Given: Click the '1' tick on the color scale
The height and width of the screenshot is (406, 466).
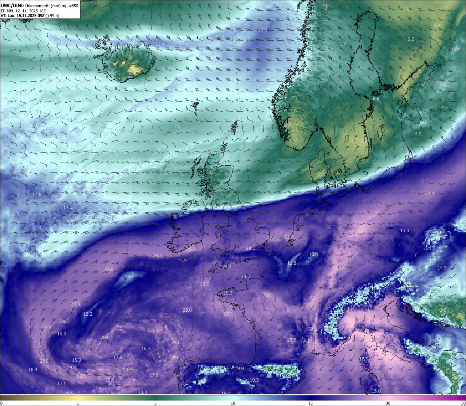Looking at the screenshot, I should click(78, 403).
